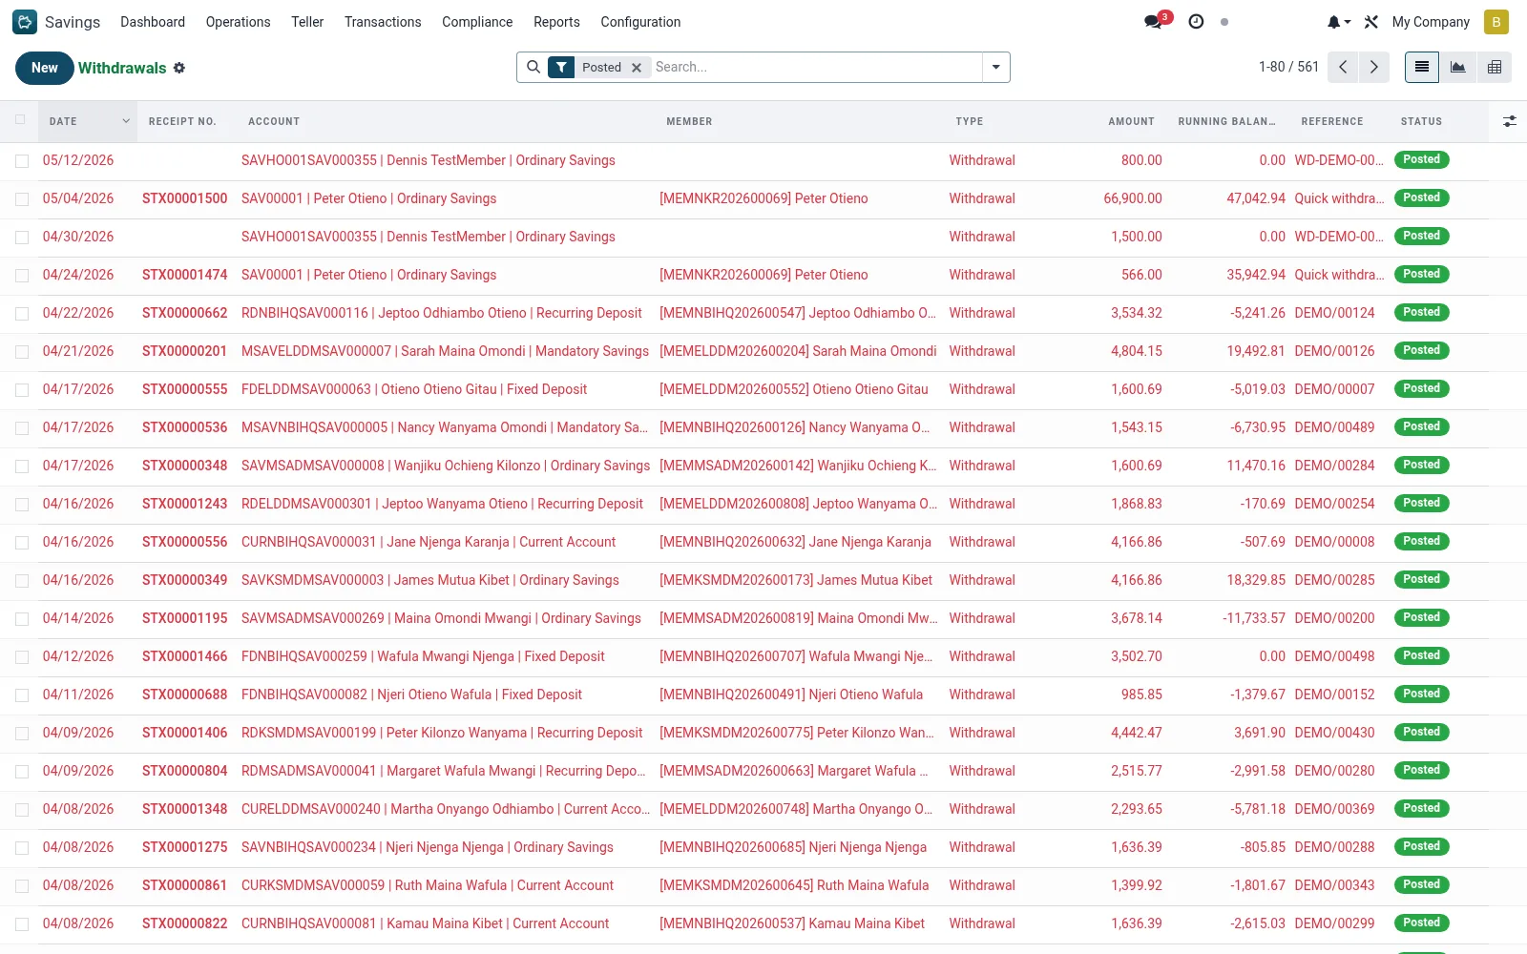
Task: Sort by the Amount column header
Action: (x=1131, y=121)
